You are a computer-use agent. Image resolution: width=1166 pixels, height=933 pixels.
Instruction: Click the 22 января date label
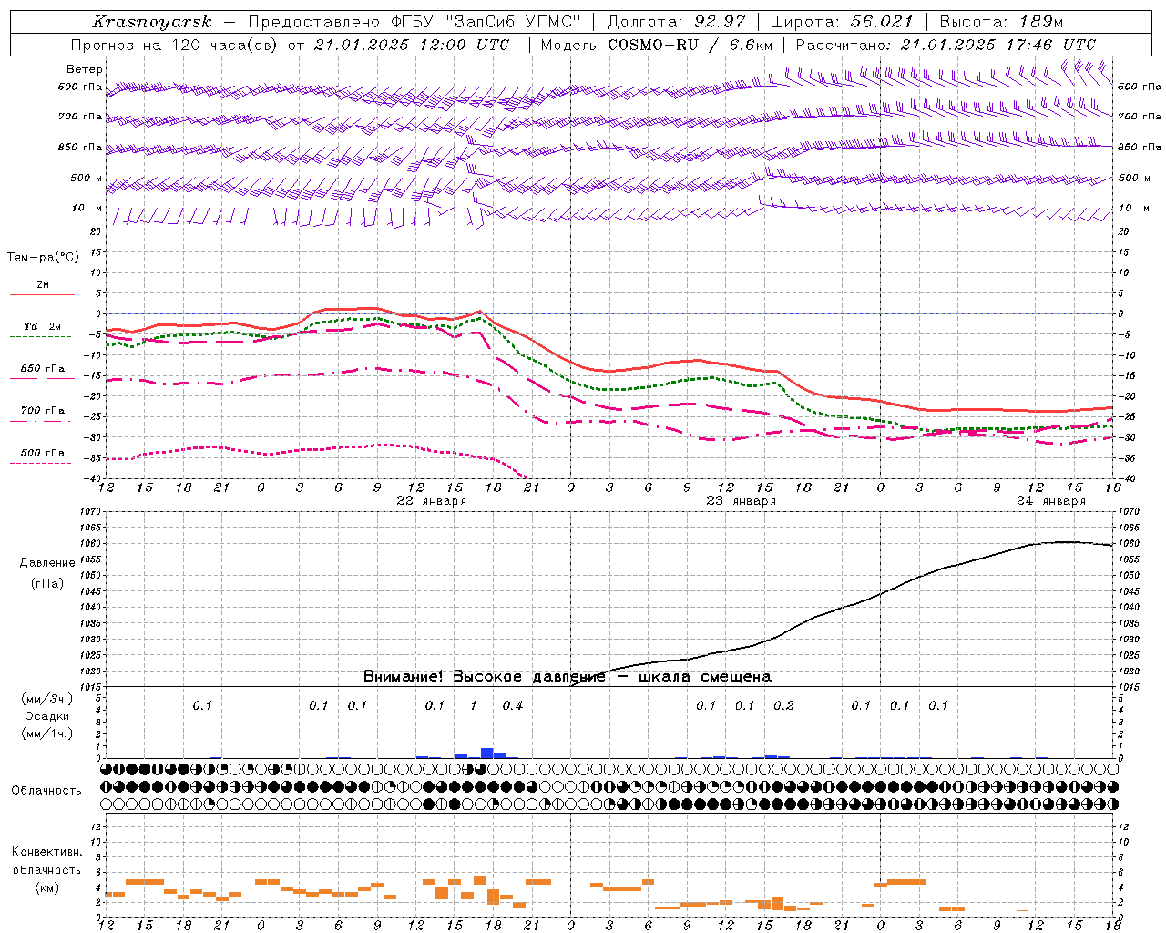(432, 501)
